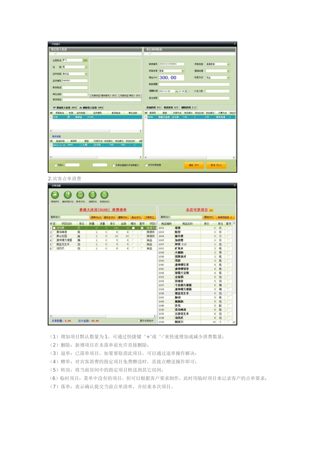Image resolution: width=317 pixels, height=449 pixels.
Task: Click the 结账[F9] dollar checkout icon
Action: [x=92, y=195]
